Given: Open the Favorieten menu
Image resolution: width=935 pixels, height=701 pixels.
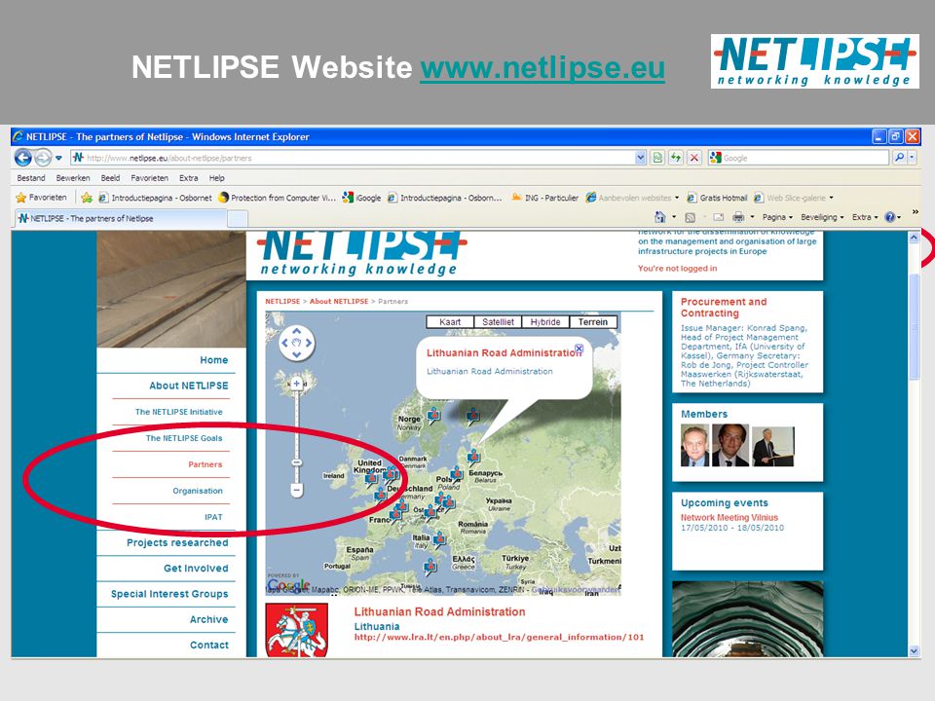Looking at the screenshot, I should click(x=150, y=178).
